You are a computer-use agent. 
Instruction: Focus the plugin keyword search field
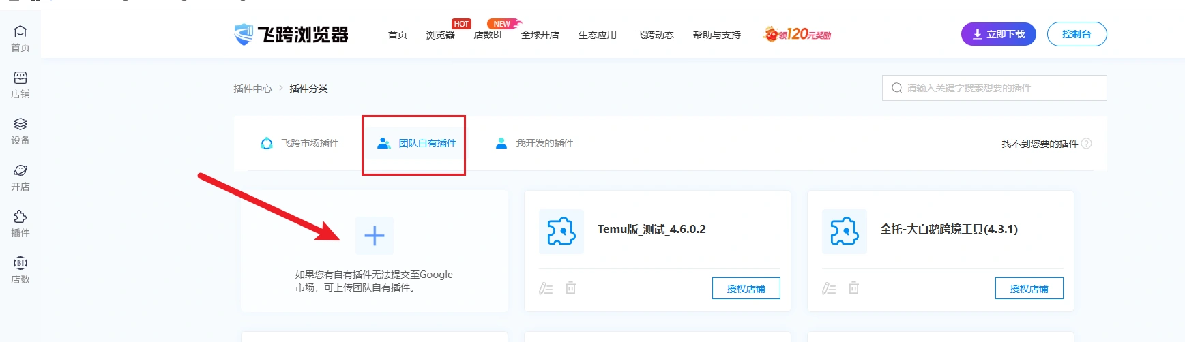click(x=995, y=88)
